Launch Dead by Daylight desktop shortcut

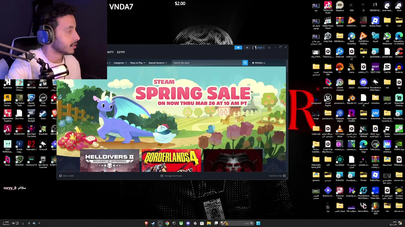(31, 115)
